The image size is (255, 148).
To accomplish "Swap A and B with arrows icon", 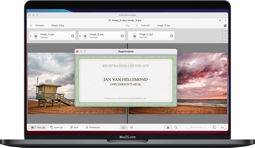I will click(x=127, y=26).
